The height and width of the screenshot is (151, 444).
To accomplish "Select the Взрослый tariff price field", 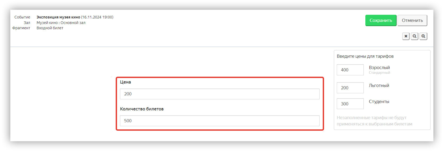I will tap(350, 70).
